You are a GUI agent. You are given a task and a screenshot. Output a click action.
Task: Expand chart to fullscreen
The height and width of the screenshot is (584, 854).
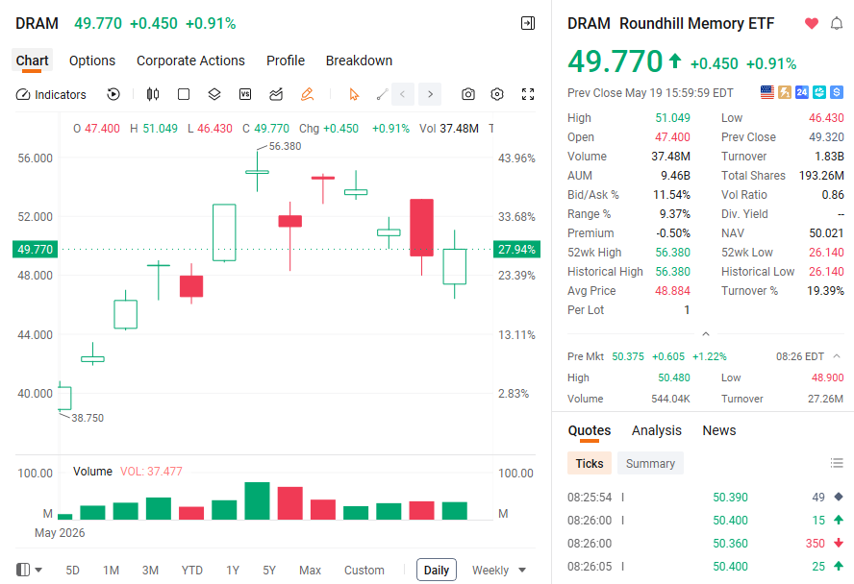528,94
